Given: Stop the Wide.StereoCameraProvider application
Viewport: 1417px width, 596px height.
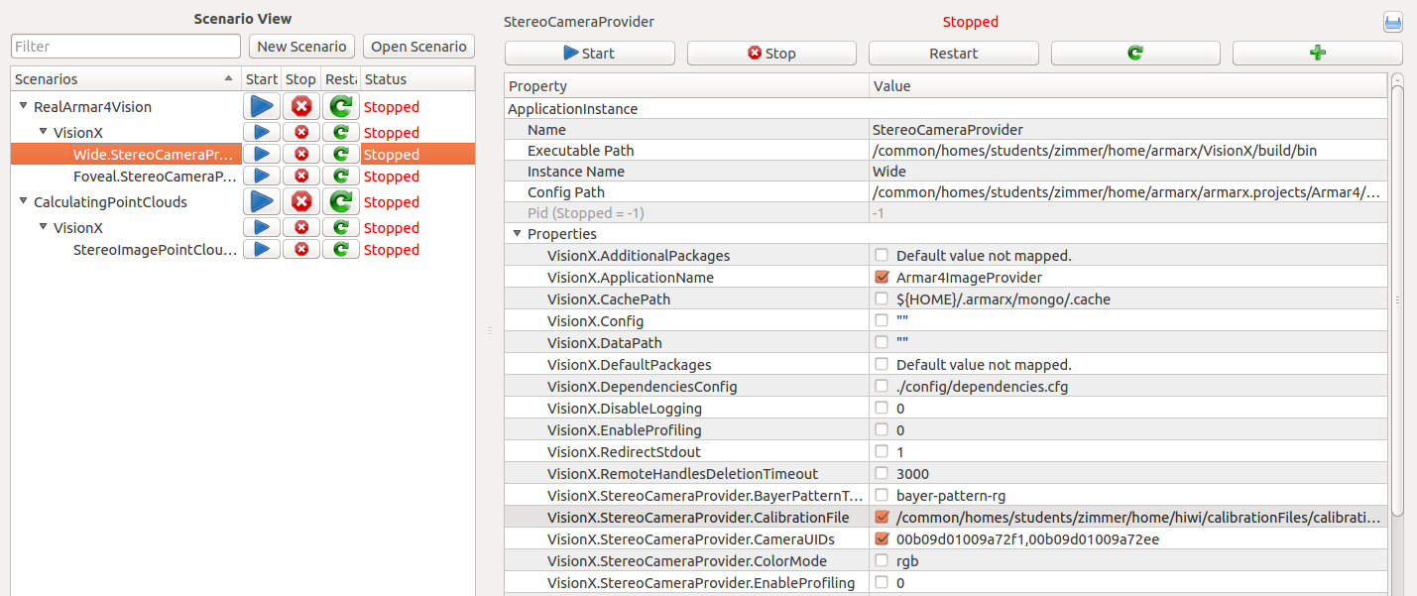Looking at the screenshot, I should [301, 154].
